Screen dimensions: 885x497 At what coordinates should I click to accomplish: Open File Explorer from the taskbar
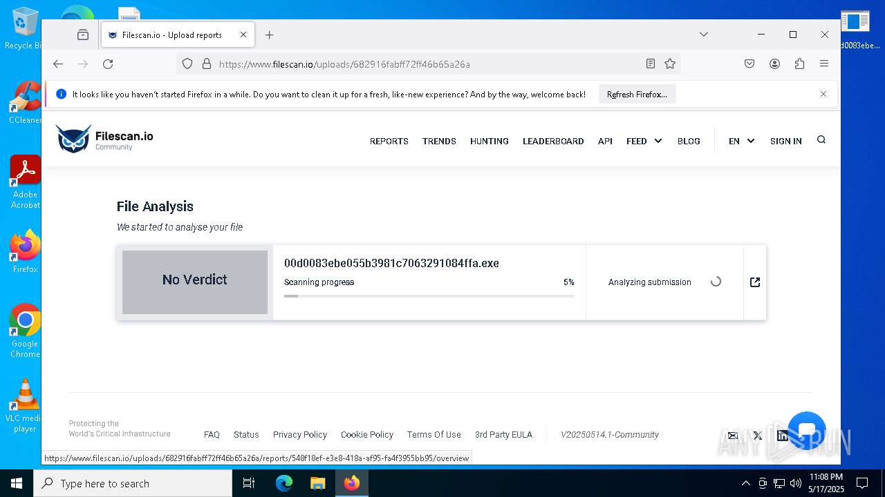pyautogui.click(x=318, y=483)
